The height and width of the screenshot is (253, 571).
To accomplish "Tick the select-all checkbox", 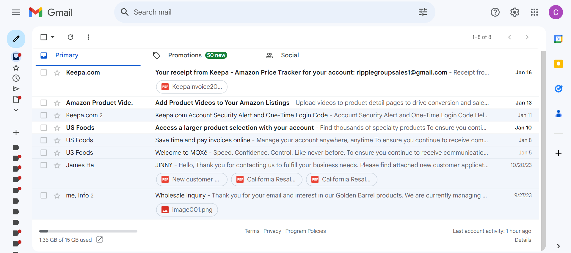I will click(x=44, y=37).
